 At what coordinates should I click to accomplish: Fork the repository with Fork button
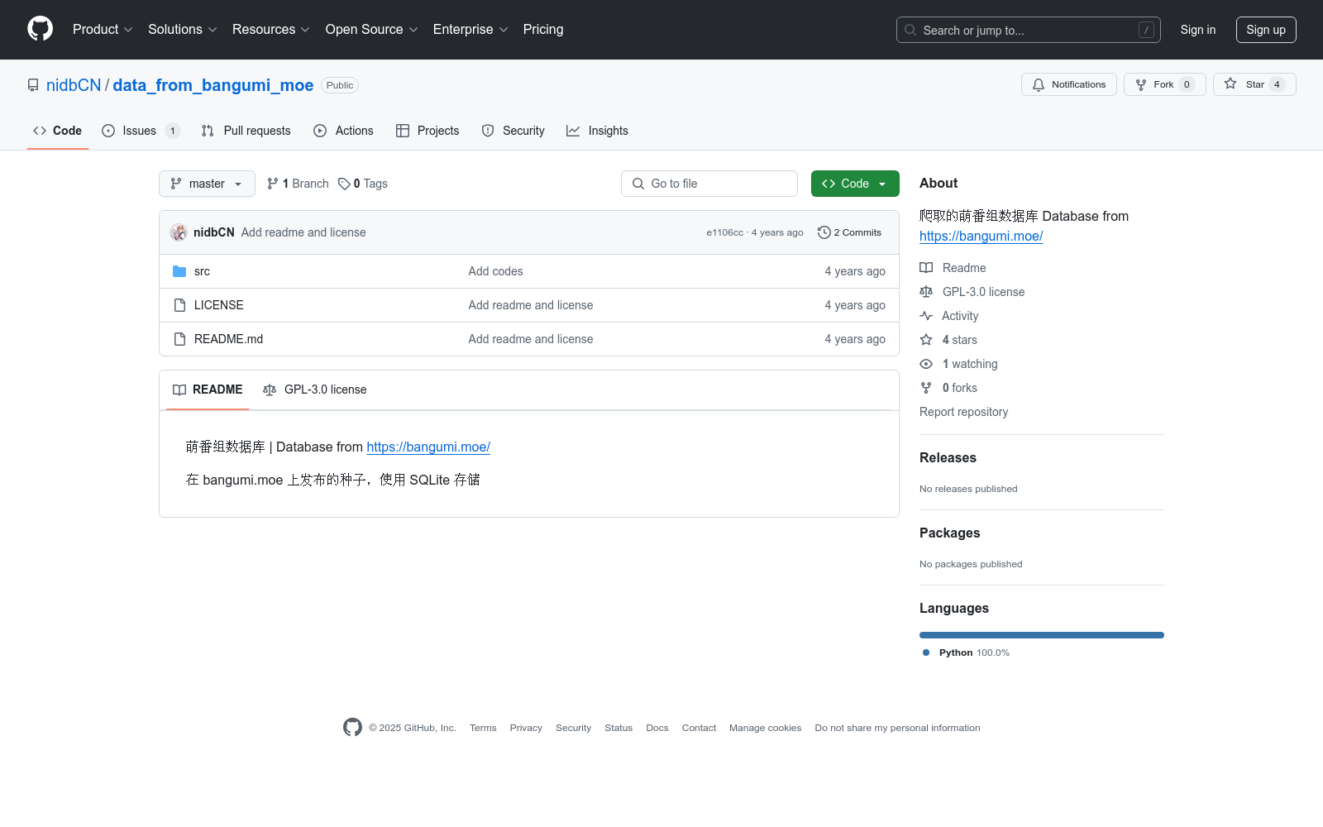tap(1164, 84)
